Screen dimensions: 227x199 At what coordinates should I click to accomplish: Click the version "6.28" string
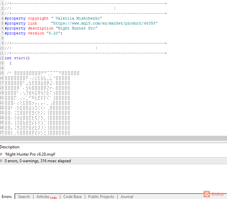click(x=53, y=33)
